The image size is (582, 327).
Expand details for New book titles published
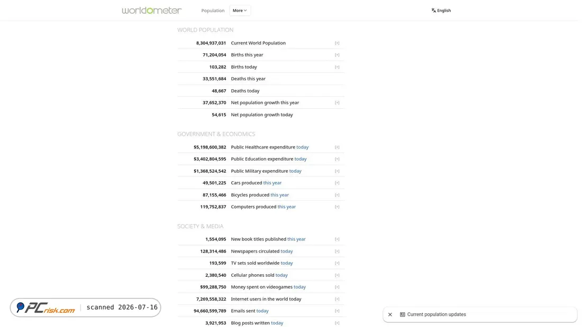tap(337, 239)
